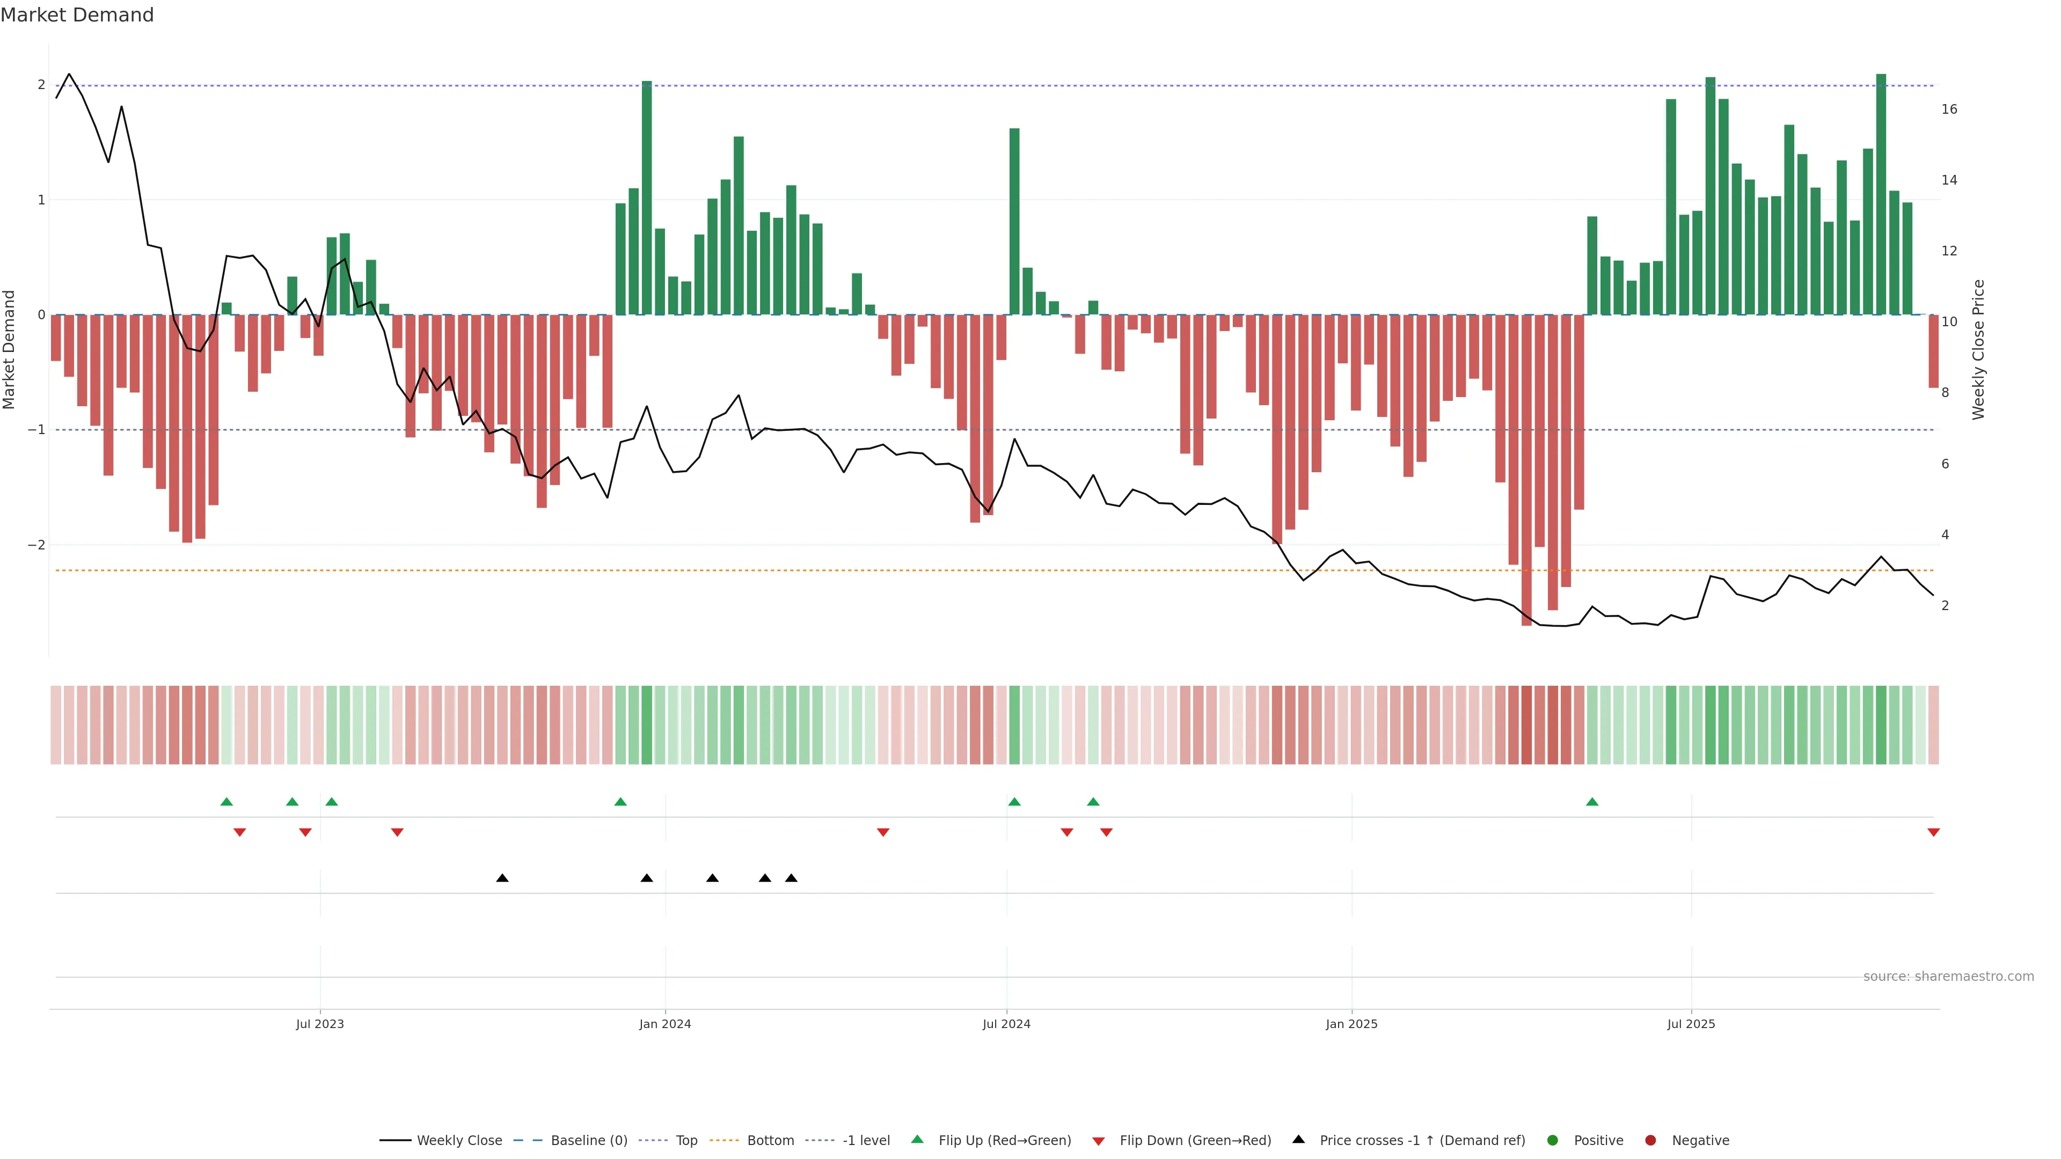
Task: Click the red Negative dot in legend
Action: point(1650,1140)
